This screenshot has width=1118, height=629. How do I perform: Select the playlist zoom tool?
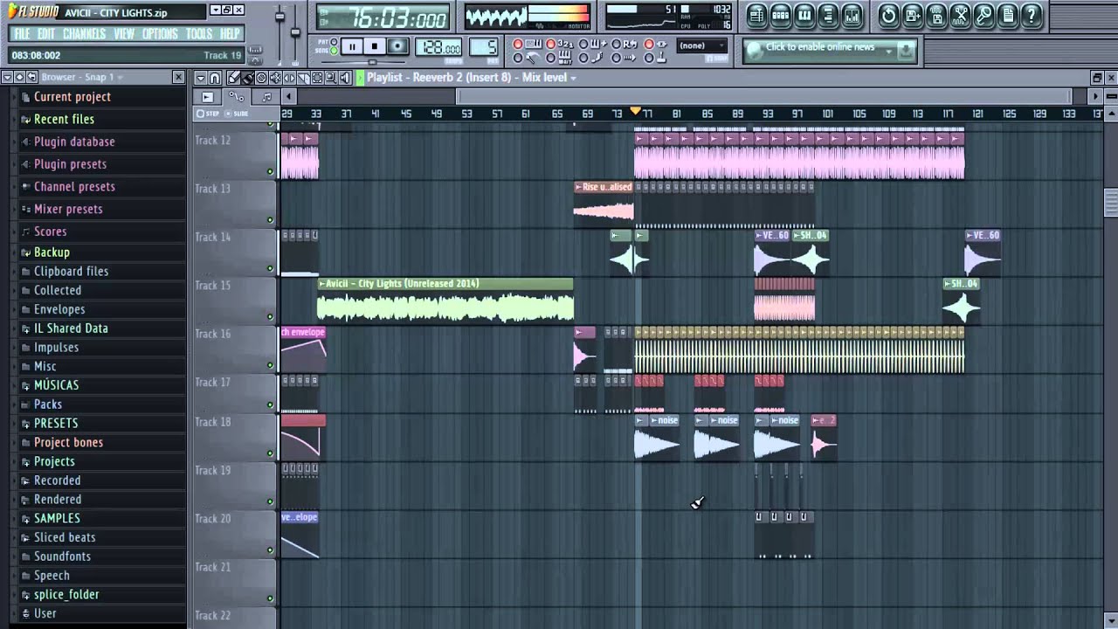pos(330,78)
